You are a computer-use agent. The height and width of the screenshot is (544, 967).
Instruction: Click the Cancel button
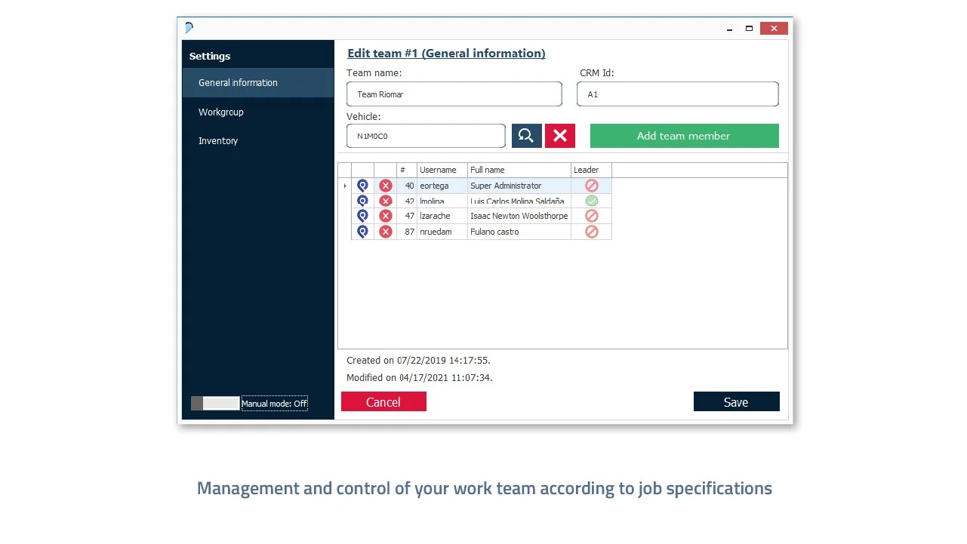(x=383, y=402)
